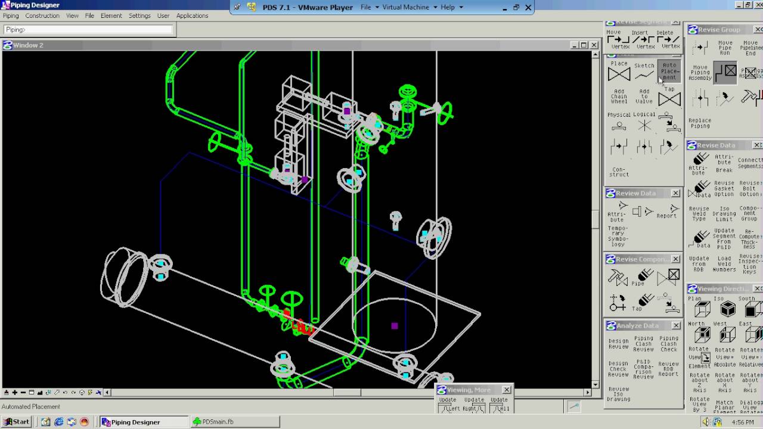This screenshot has height=429, width=763.
Task: Click Rotate about Z Axis
Action: (x=699, y=383)
